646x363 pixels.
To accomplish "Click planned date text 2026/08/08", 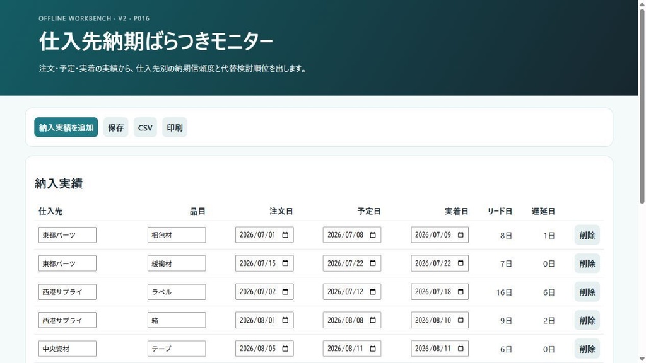I will click(x=345, y=320).
